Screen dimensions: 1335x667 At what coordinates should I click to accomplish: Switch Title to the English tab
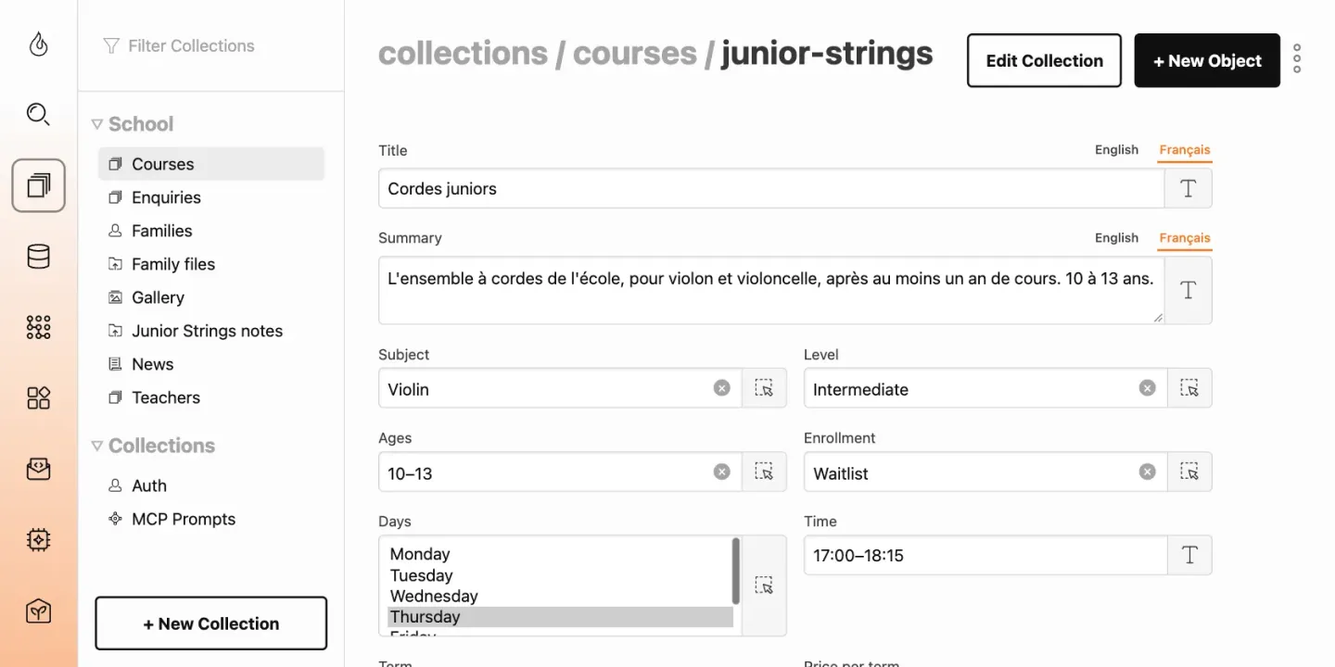click(1116, 150)
